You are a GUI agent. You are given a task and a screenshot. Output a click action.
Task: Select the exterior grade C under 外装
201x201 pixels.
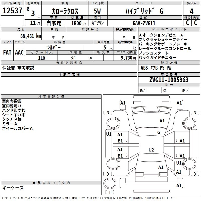[187, 23]
